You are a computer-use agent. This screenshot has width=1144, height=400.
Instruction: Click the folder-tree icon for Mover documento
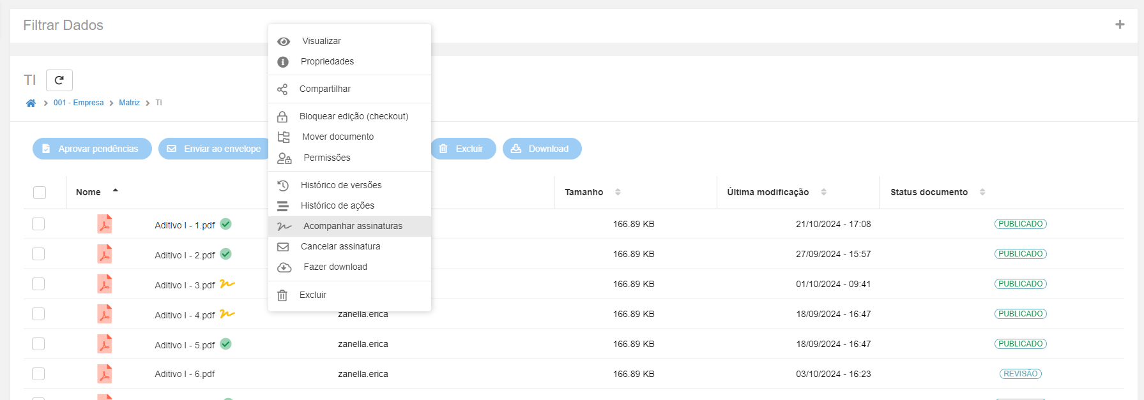tap(284, 137)
